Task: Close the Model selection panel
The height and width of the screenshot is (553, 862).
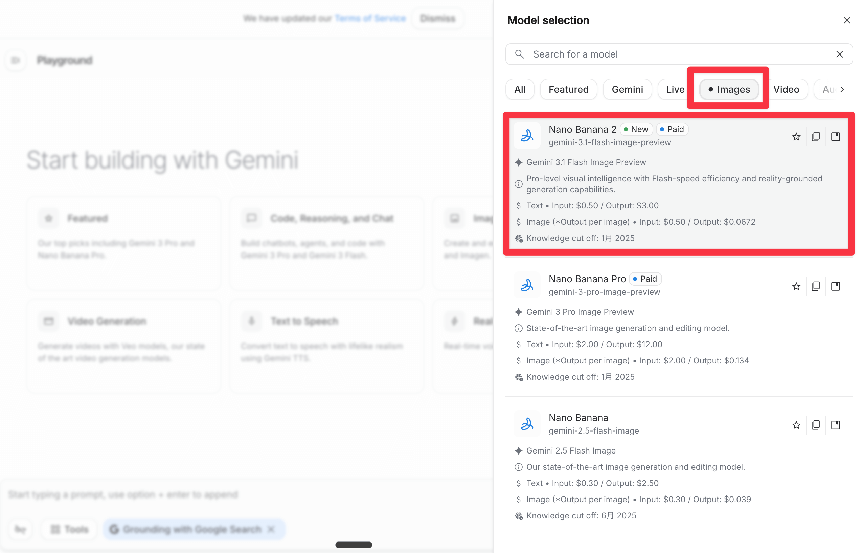Action: coord(846,20)
